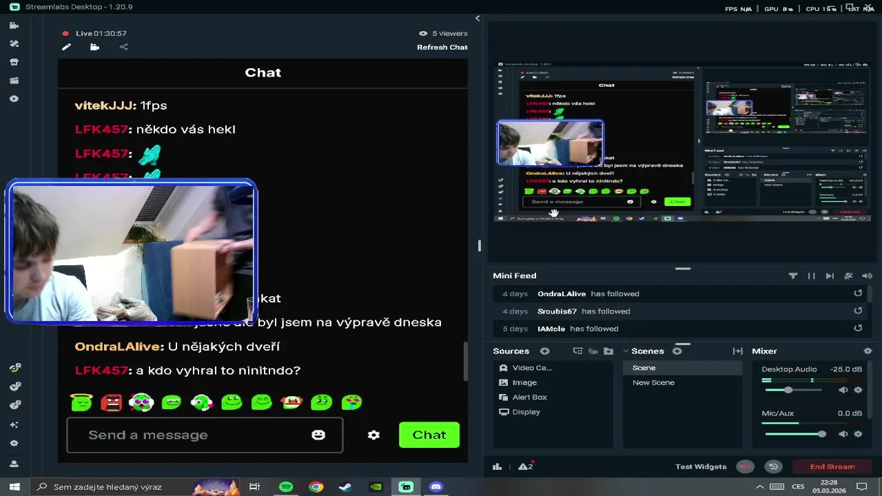Viewport: 882px width, 496px height.
Task: Collapse the chat panel with the arrow
Action: tap(478, 19)
